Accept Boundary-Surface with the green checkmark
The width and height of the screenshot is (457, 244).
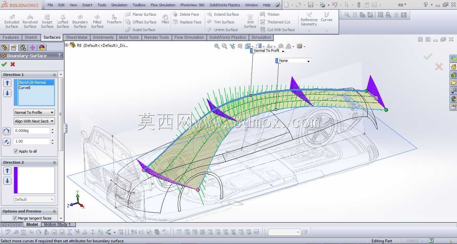4,64
